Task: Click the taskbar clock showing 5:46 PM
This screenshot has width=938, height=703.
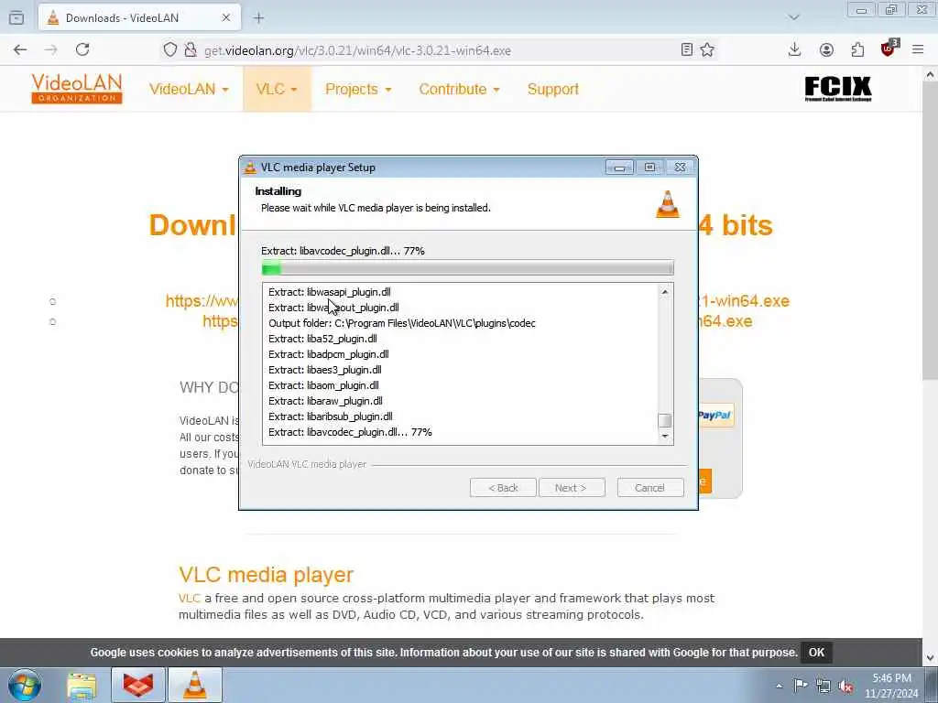Action: pos(891,686)
